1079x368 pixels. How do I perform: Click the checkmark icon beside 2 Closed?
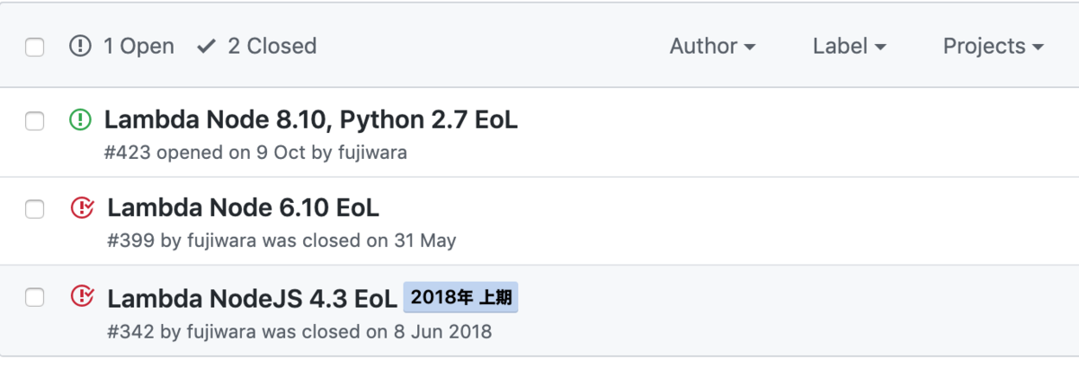[x=206, y=46]
